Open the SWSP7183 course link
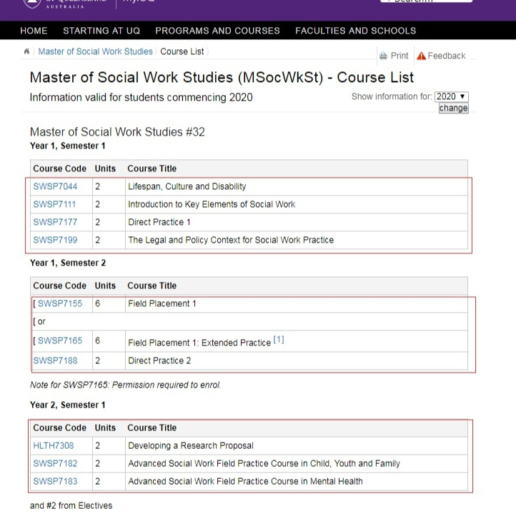Viewport: 516px width, 516px height. (x=55, y=481)
